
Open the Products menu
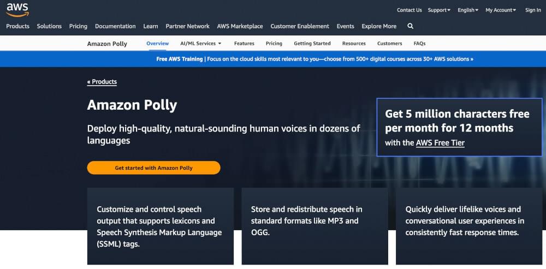(x=18, y=26)
